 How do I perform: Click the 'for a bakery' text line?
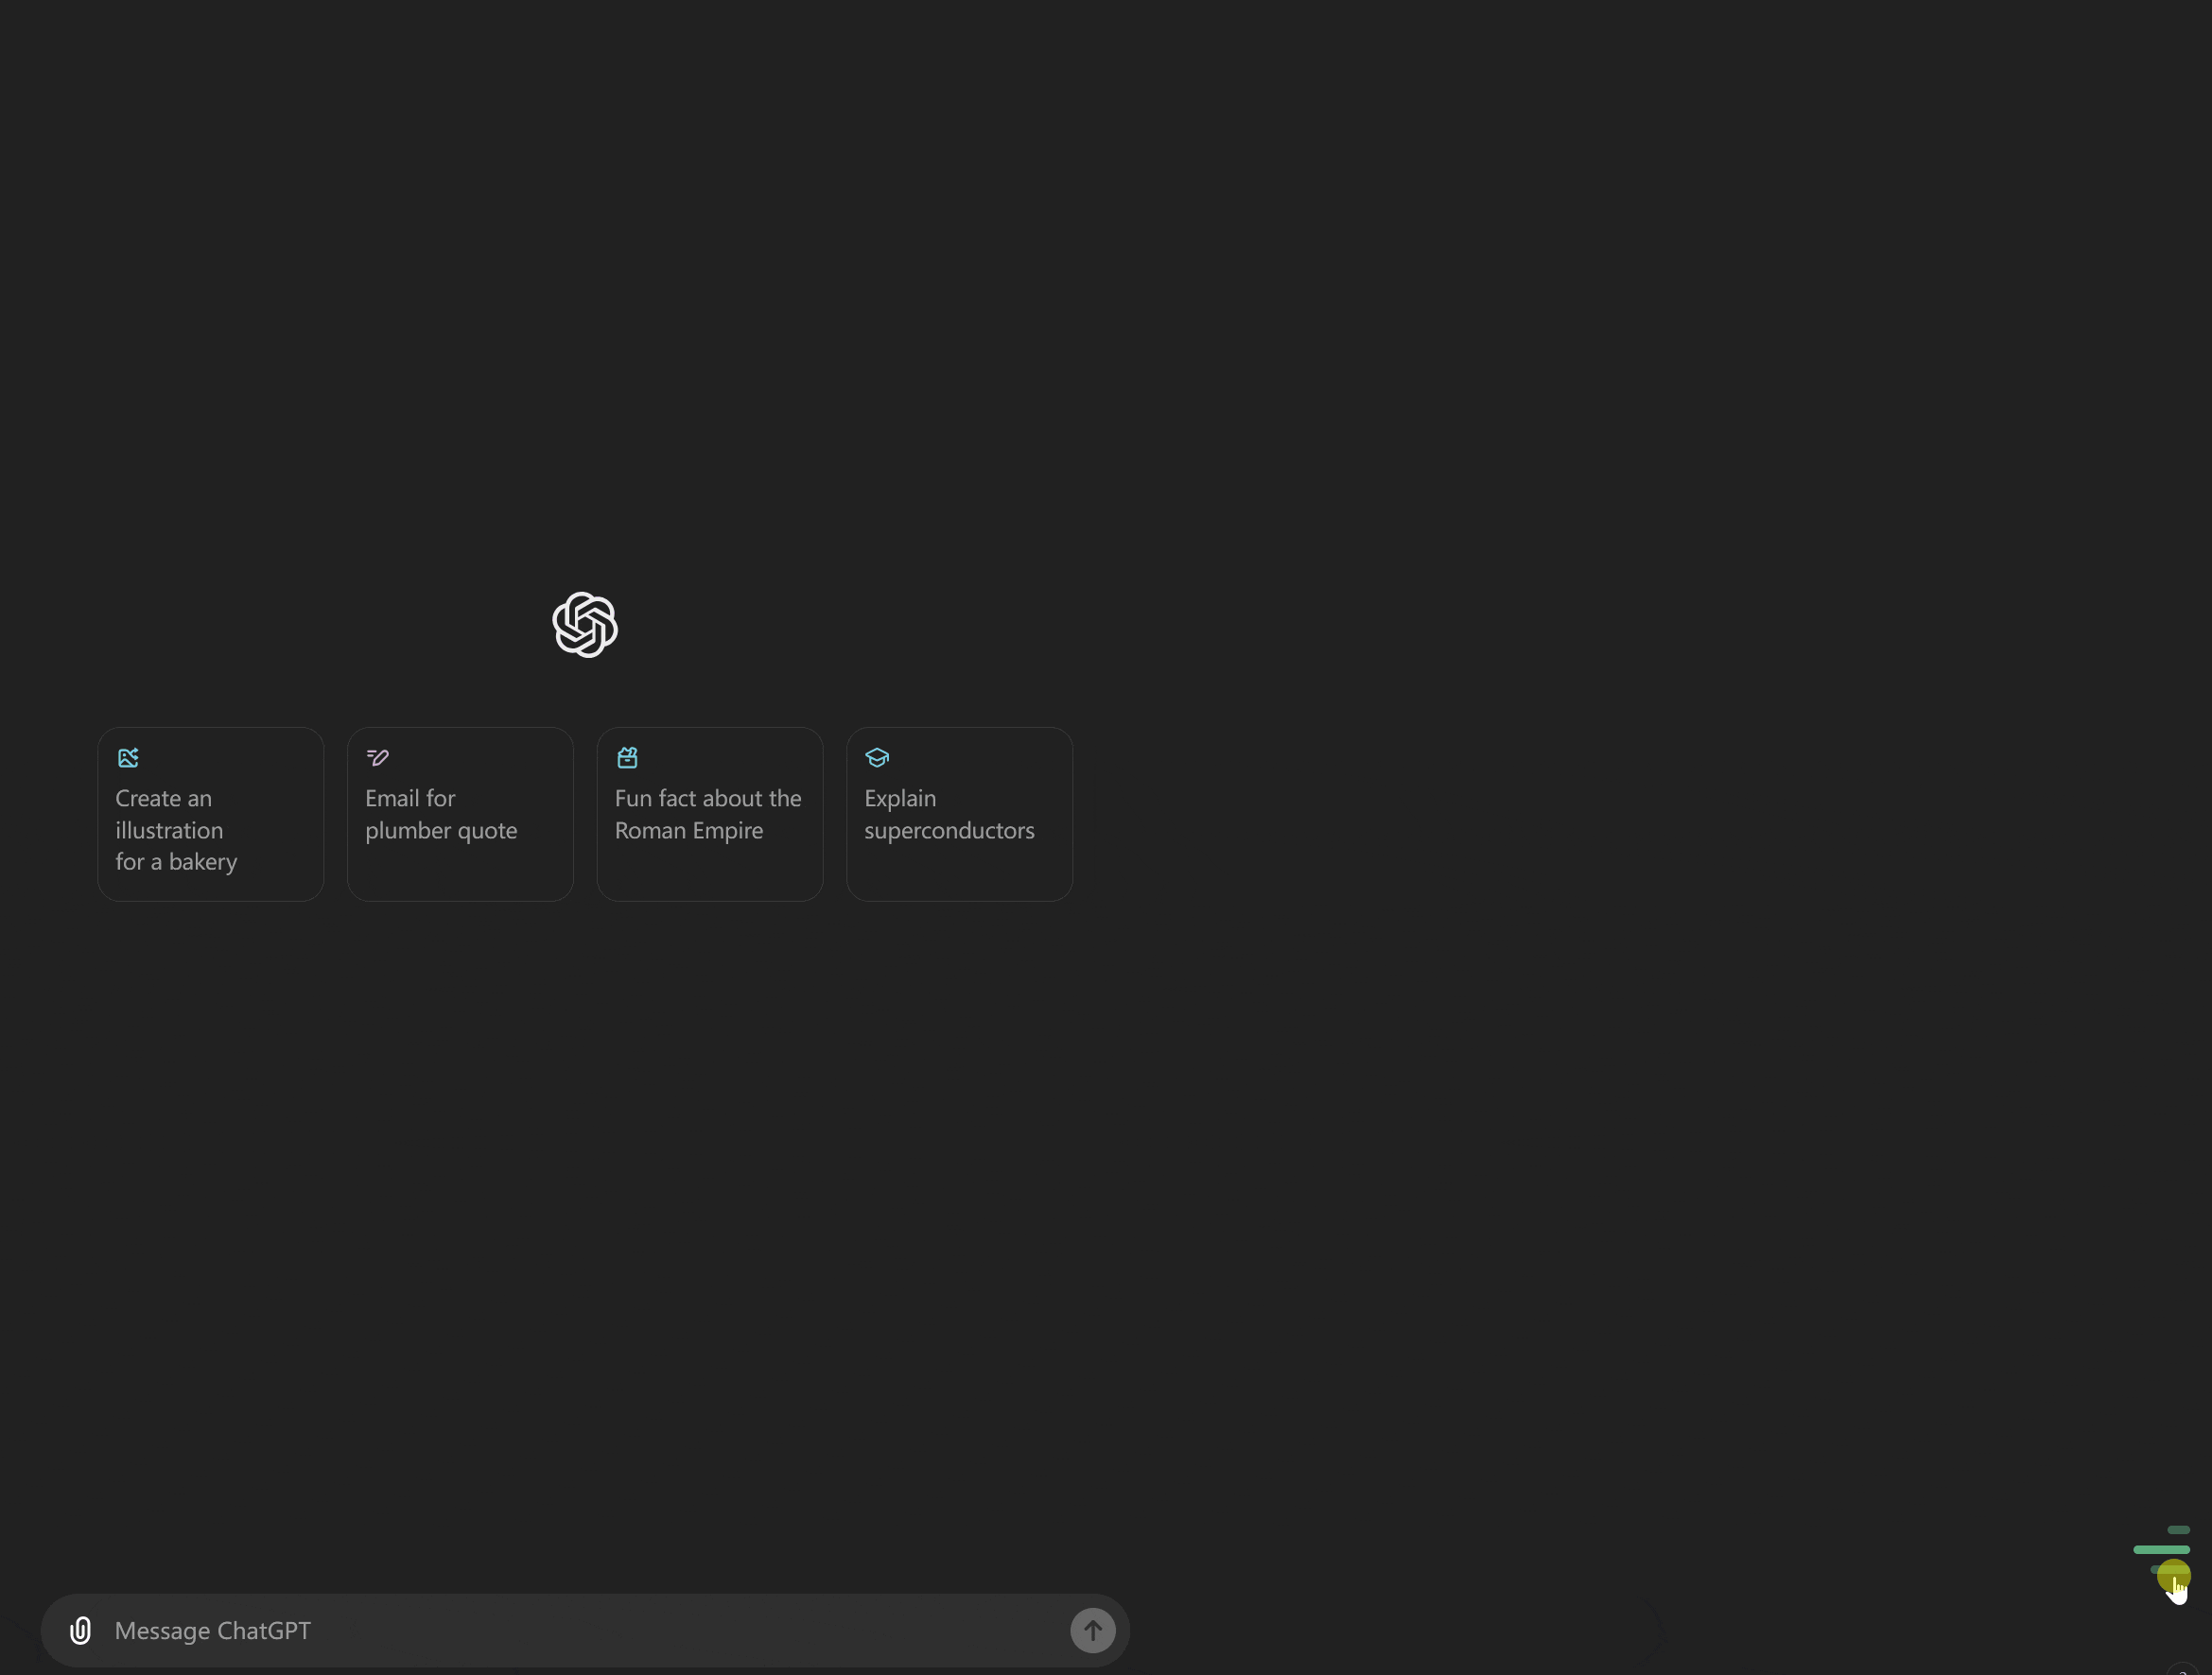[176, 861]
